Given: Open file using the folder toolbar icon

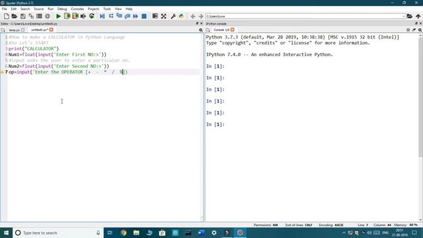Looking at the screenshot, I should pyautogui.click(x=15, y=16).
